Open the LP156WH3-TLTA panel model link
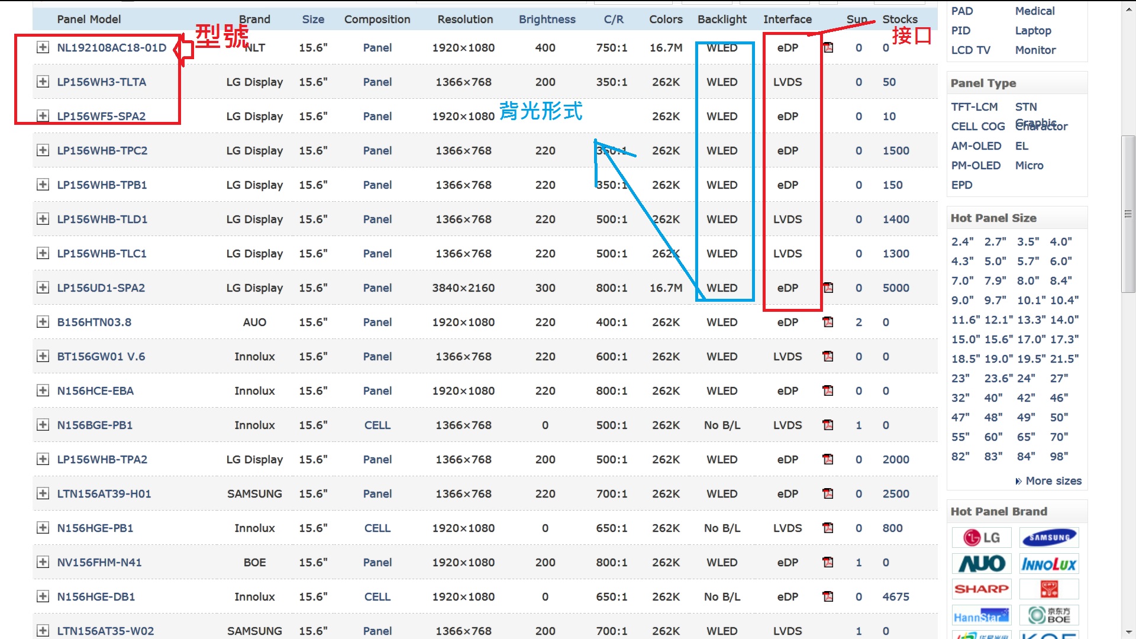1136x639 pixels. [x=102, y=82]
